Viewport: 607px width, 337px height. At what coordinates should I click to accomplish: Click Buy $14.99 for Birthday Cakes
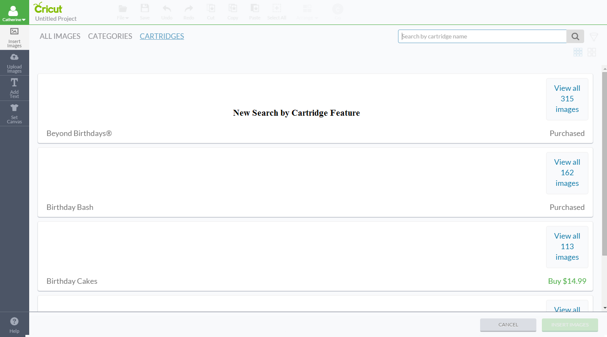coord(567,281)
